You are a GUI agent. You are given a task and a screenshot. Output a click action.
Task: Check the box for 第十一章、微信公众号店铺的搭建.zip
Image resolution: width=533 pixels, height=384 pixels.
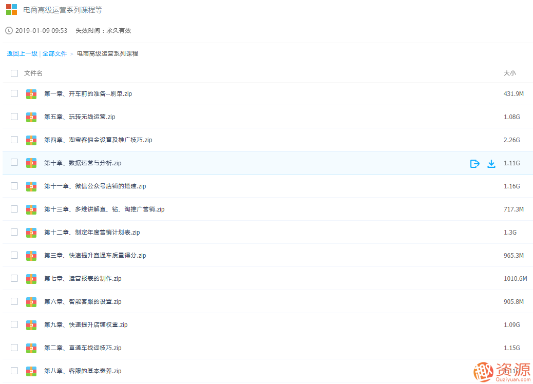(14, 186)
